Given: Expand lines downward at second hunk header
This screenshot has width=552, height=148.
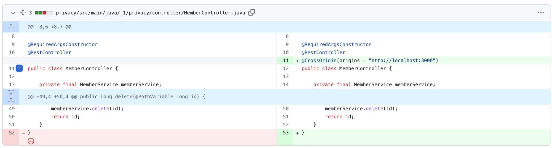Looking at the screenshot, I should pos(11,93).
